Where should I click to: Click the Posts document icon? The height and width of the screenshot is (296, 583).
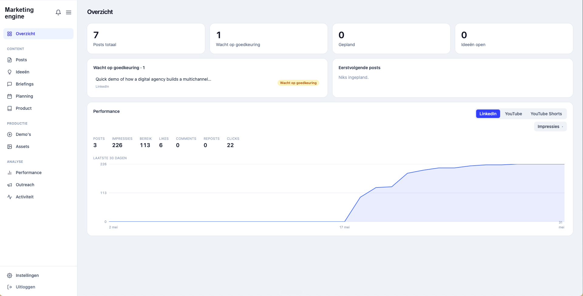coord(10,60)
